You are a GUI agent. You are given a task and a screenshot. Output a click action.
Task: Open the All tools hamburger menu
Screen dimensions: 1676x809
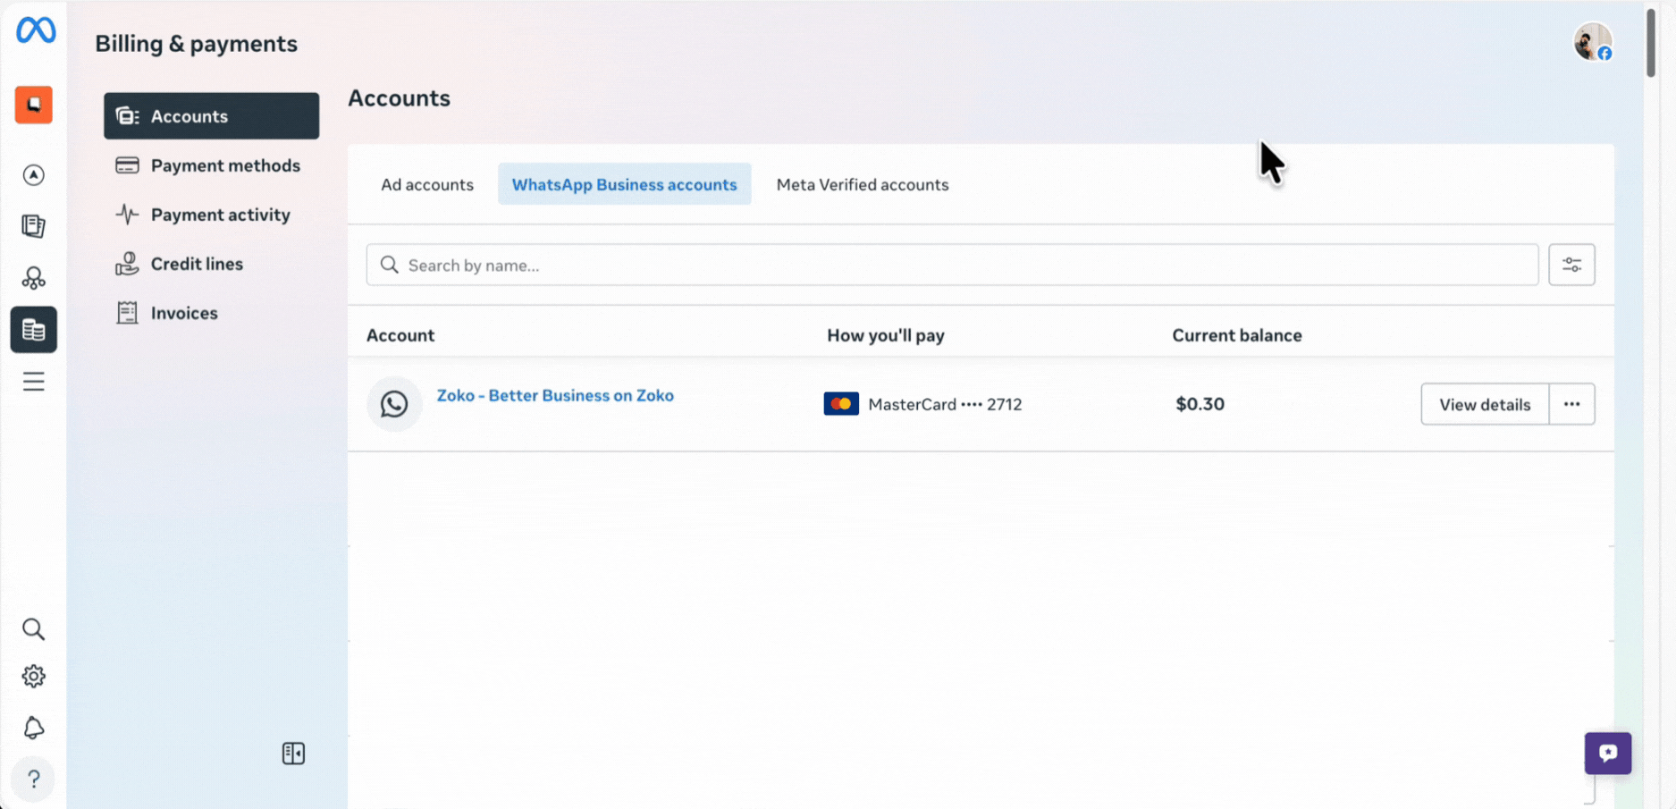[34, 382]
